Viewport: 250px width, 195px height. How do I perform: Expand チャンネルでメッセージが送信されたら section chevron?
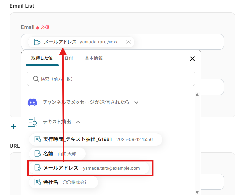pos(136,102)
